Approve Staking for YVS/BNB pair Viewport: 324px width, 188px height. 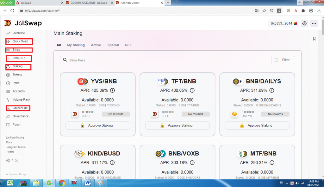tap(98, 126)
